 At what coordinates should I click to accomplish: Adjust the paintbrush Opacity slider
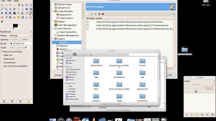coord(16,40)
